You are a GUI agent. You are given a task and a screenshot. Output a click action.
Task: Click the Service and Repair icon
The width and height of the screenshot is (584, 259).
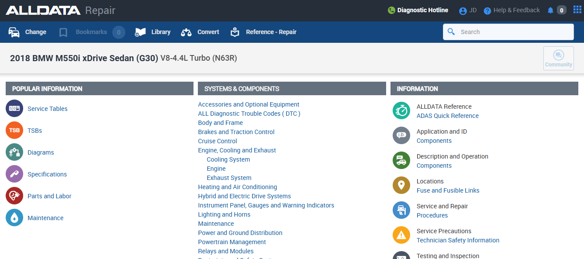[x=401, y=210]
